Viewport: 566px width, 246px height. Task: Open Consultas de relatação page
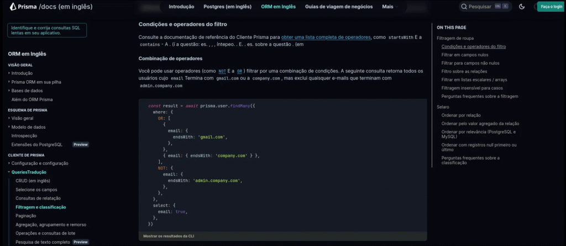coord(38,198)
